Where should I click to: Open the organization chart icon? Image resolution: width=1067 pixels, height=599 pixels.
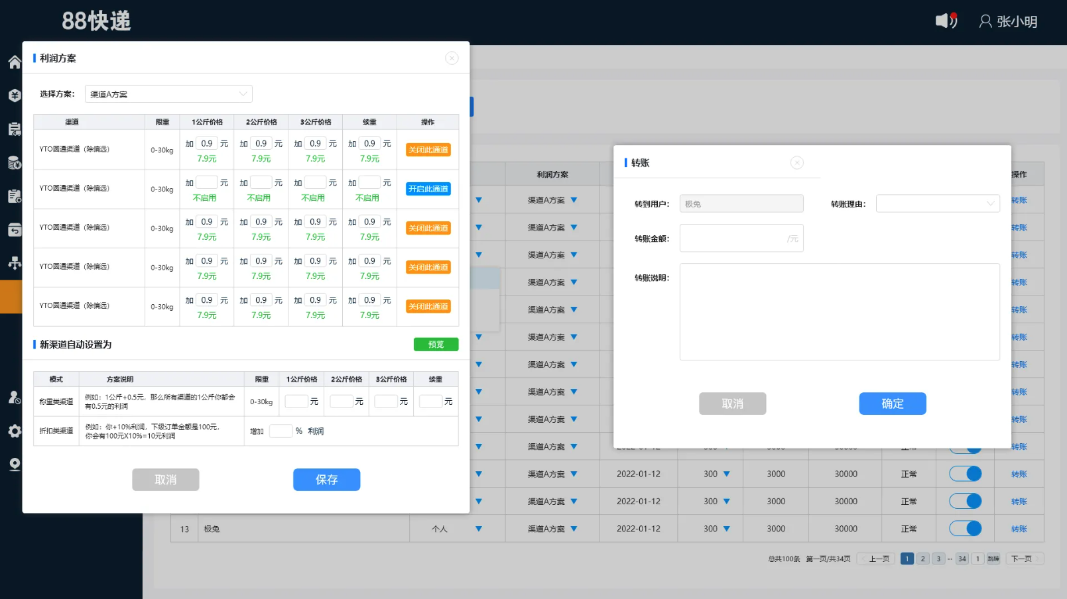coord(15,263)
